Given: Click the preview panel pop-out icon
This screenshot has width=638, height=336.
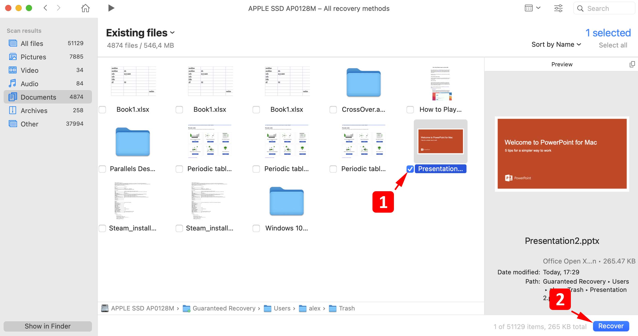Looking at the screenshot, I should (x=632, y=64).
